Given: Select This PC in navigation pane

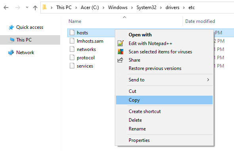Looking at the screenshot, I should coord(30,40).
